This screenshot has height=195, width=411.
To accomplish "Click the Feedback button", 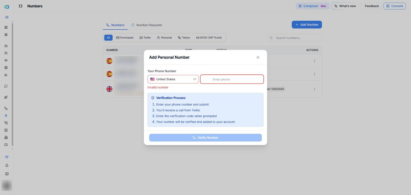I will tap(371, 6).
